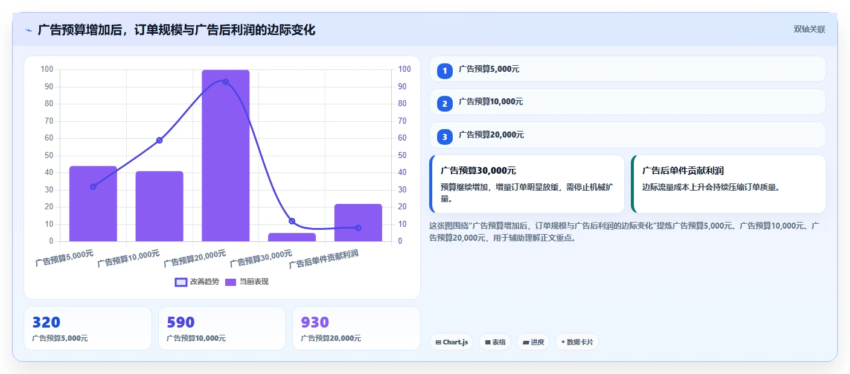
Task: Toggle the 改善趋势 legend entry
Action: 197,282
